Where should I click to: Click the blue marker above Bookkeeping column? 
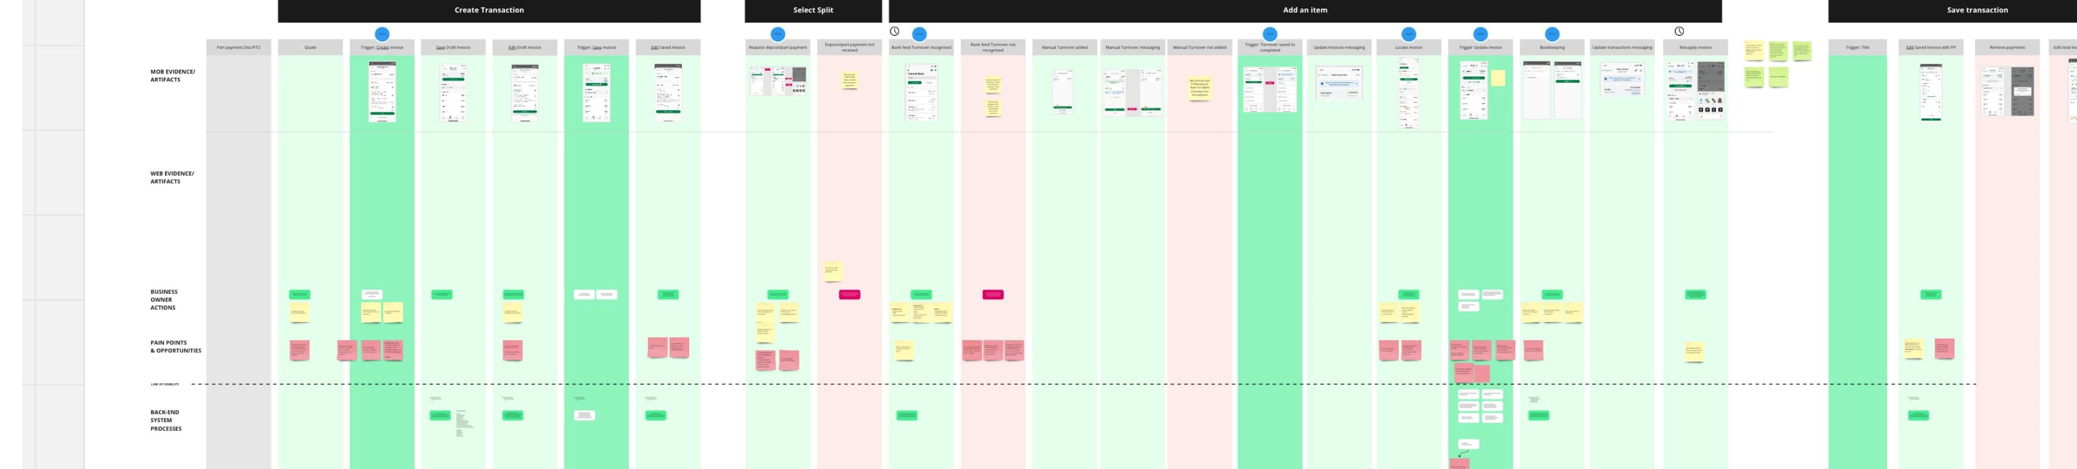(1552, 34)
